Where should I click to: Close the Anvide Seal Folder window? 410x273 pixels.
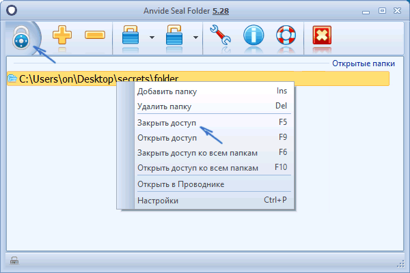pos(397,10)
